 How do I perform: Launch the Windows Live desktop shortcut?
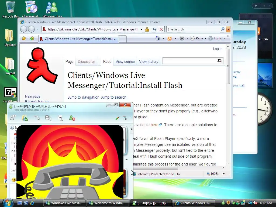tap(52, 9)
